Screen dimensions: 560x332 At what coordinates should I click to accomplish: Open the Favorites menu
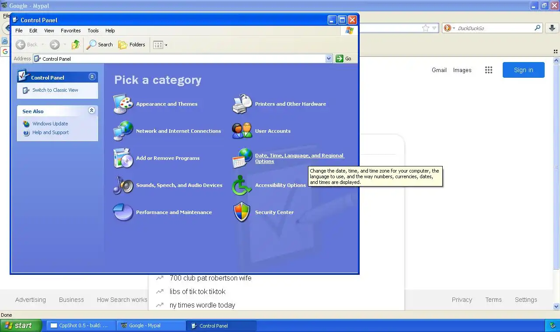[71, 31]
